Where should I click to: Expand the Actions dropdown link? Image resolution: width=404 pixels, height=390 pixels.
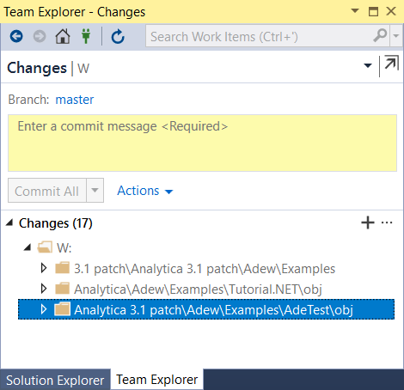point(145,191)
